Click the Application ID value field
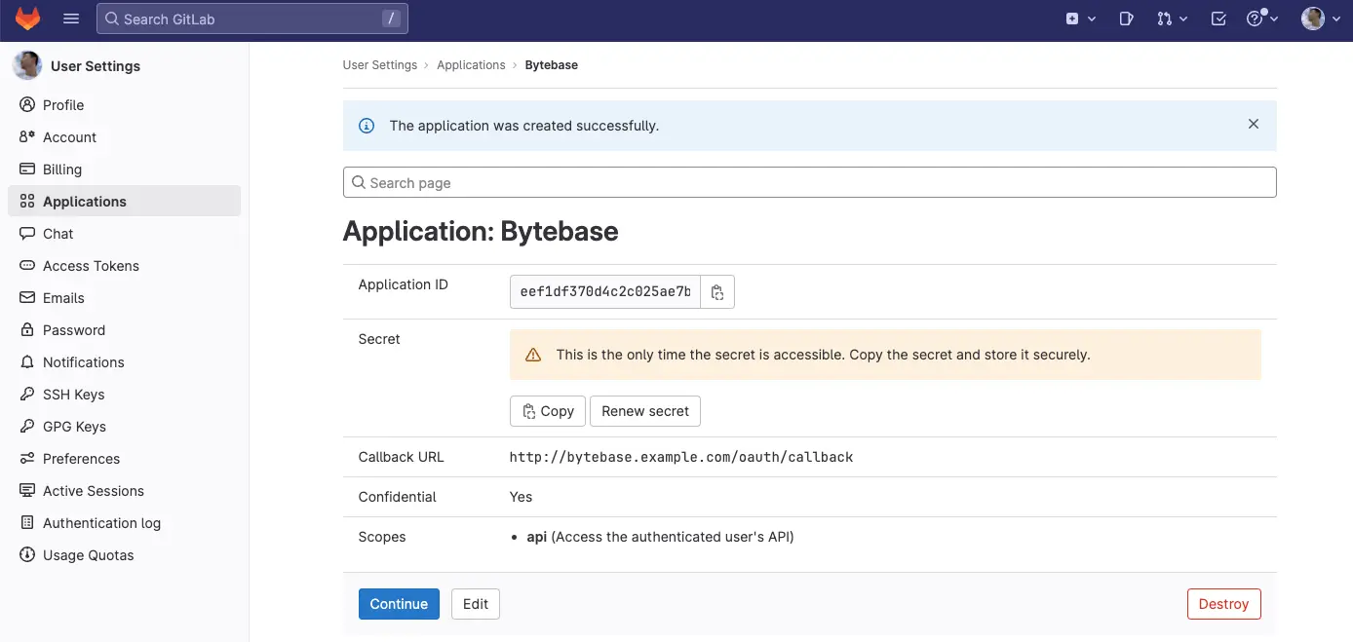This screenshot has height=642, width=1353. click(x=604, y=292)
